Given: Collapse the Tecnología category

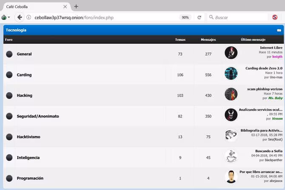Looking at the screenshot, I should (279, 30).
